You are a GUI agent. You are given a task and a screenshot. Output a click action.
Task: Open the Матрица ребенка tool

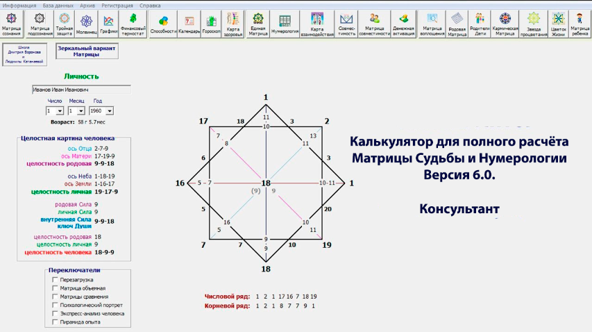(580, 24)
